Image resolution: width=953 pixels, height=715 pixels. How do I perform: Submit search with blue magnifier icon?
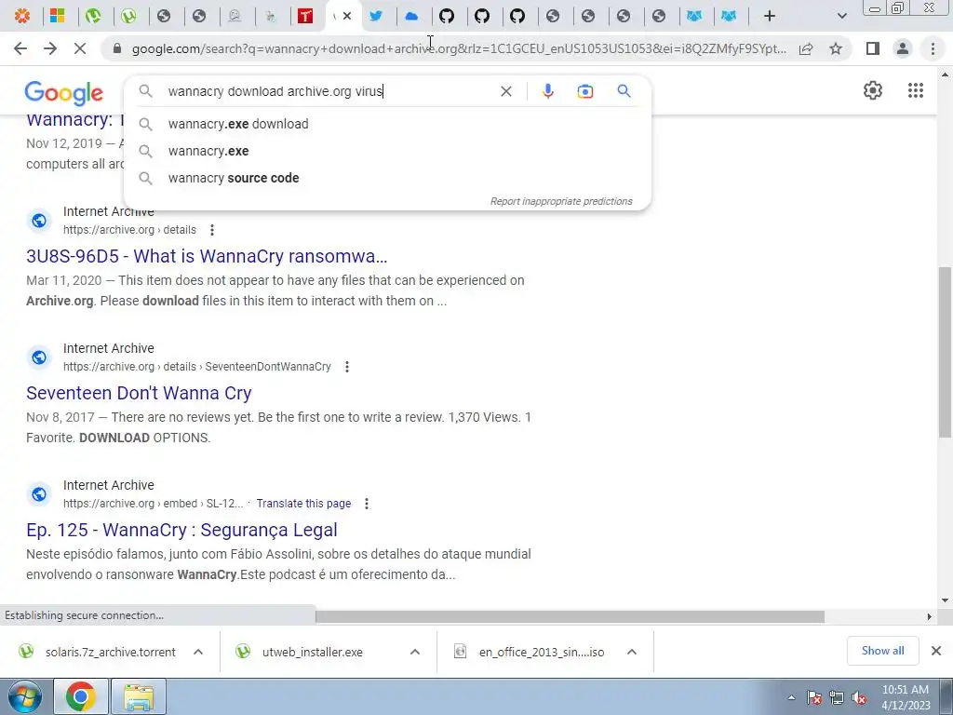tap(624, 91)
